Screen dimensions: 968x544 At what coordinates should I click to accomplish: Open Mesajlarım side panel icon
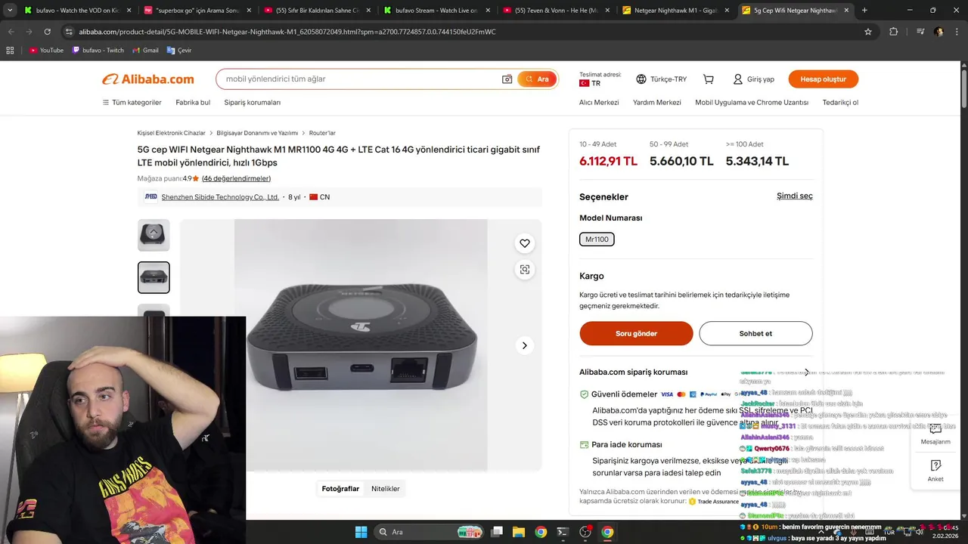click(935, 433)
